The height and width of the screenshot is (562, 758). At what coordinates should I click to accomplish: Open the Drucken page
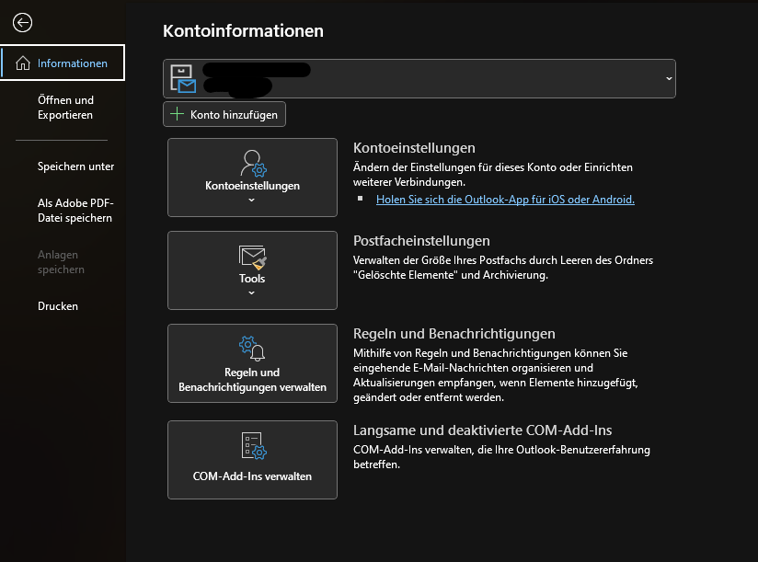pos(58,306)
